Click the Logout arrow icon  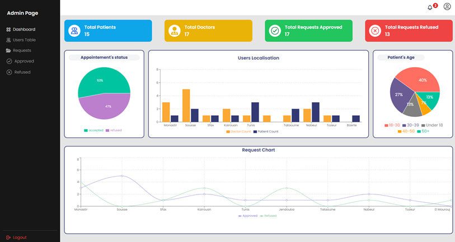point(8,238)
